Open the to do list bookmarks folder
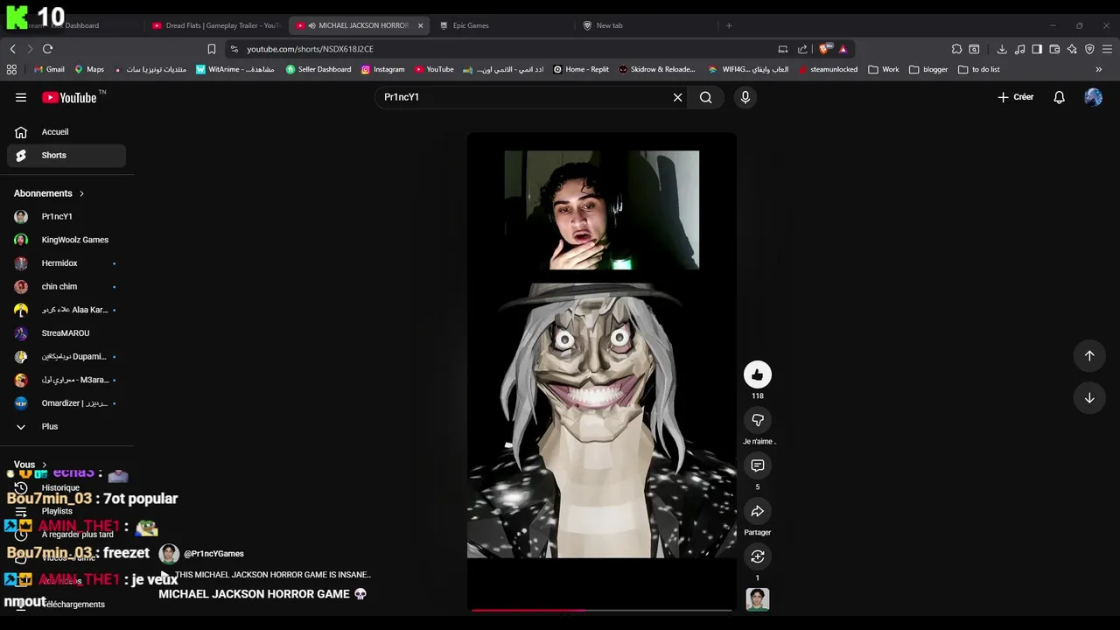The image size is (1120, 630). (979, 69)
